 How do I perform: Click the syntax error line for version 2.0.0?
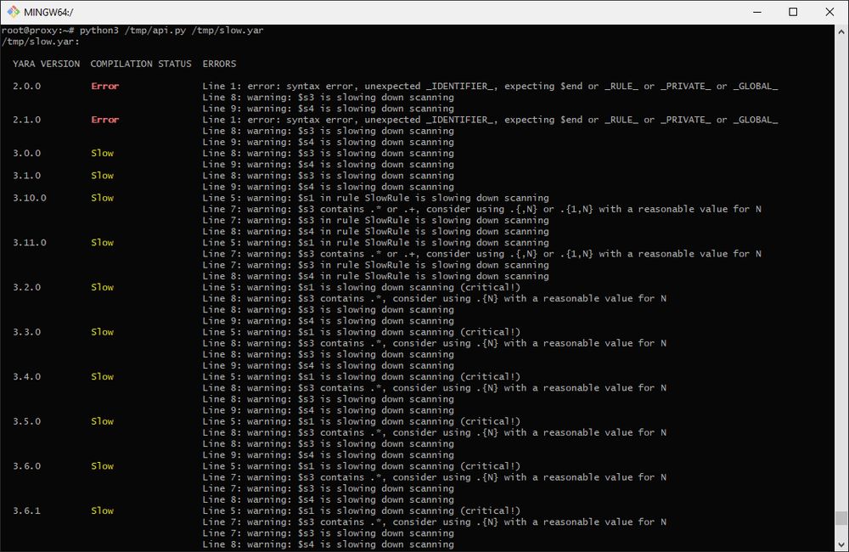pos(490,86)
